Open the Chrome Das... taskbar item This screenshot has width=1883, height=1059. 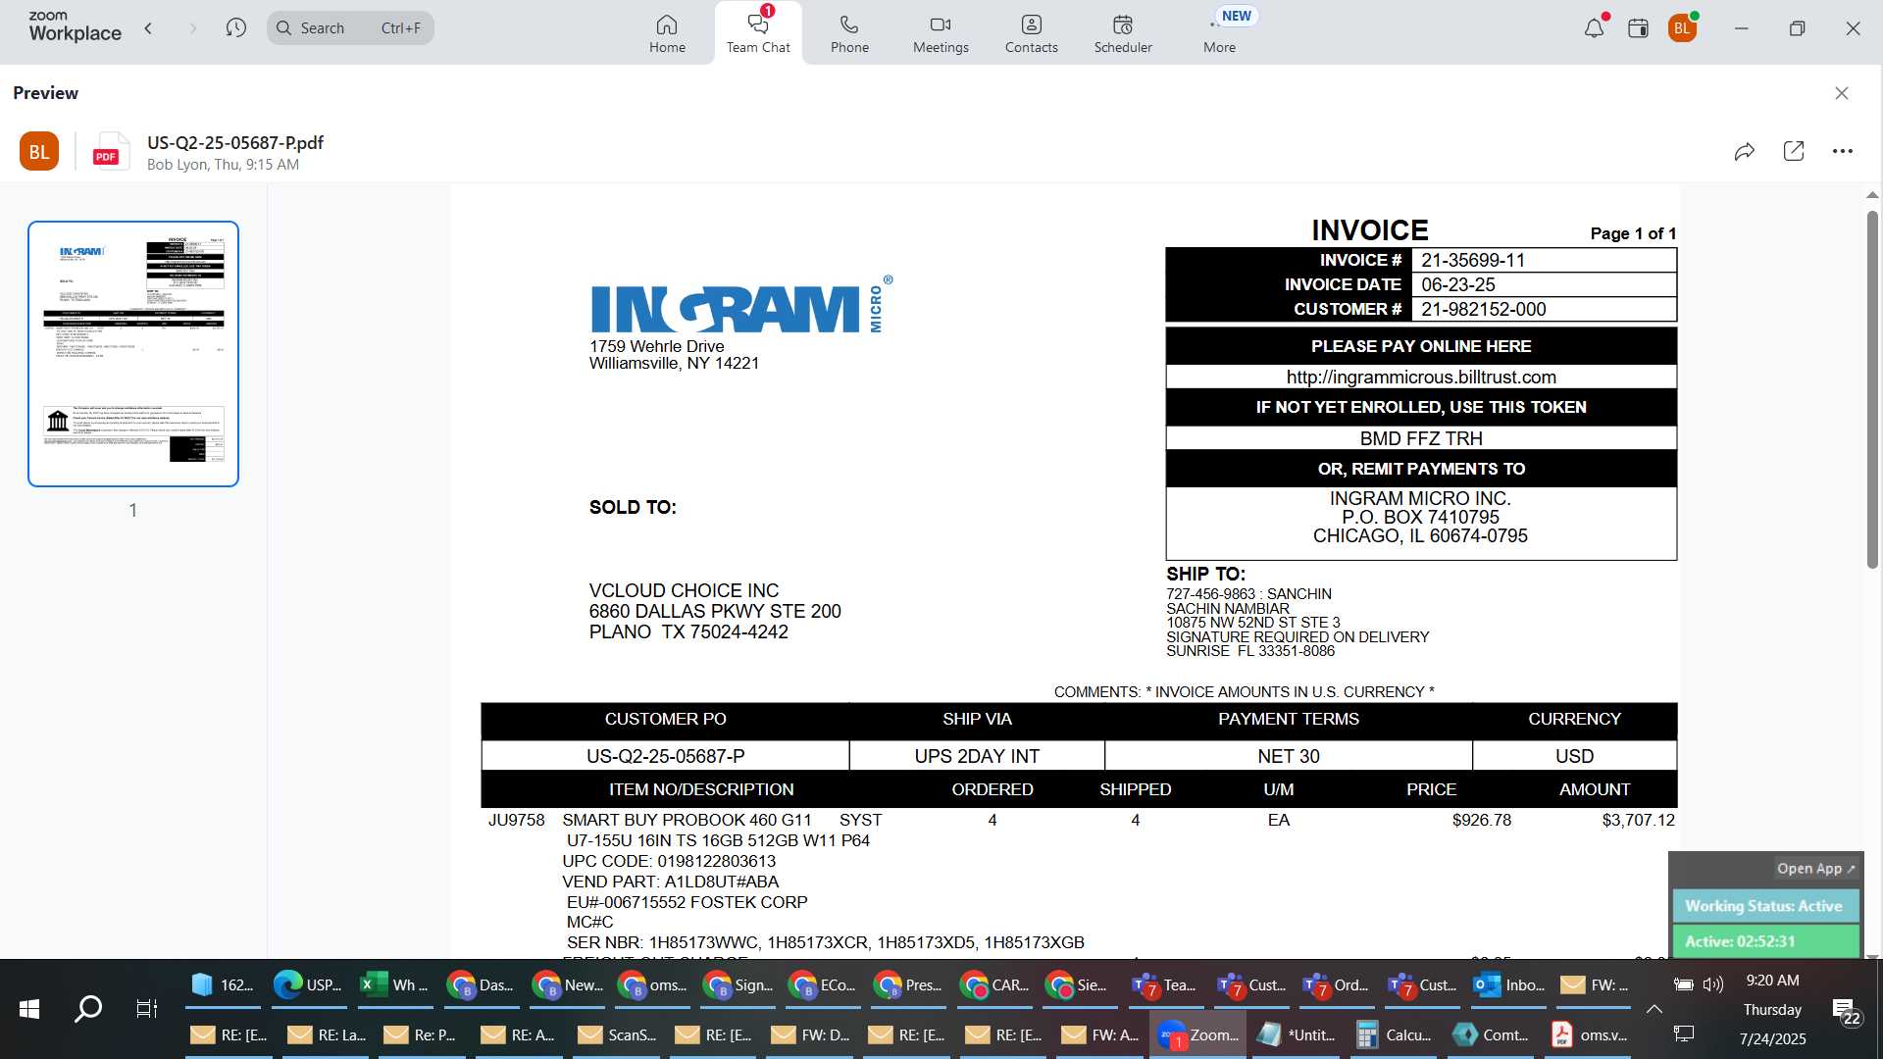coord(480,984)
